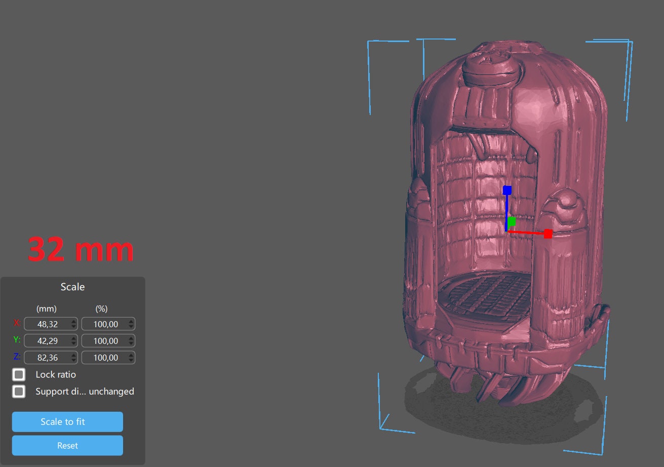The height and width of the screenshot is (467, 664).
Task: Click the Y size field in mm
Action: pos(47,341)
